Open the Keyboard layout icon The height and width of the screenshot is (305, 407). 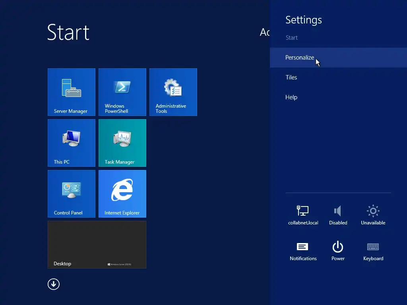373,251
